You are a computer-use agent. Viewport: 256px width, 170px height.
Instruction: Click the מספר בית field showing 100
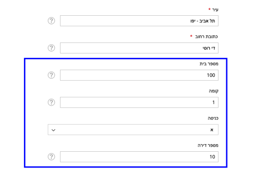pyautogui.click(x=139, y=75)
